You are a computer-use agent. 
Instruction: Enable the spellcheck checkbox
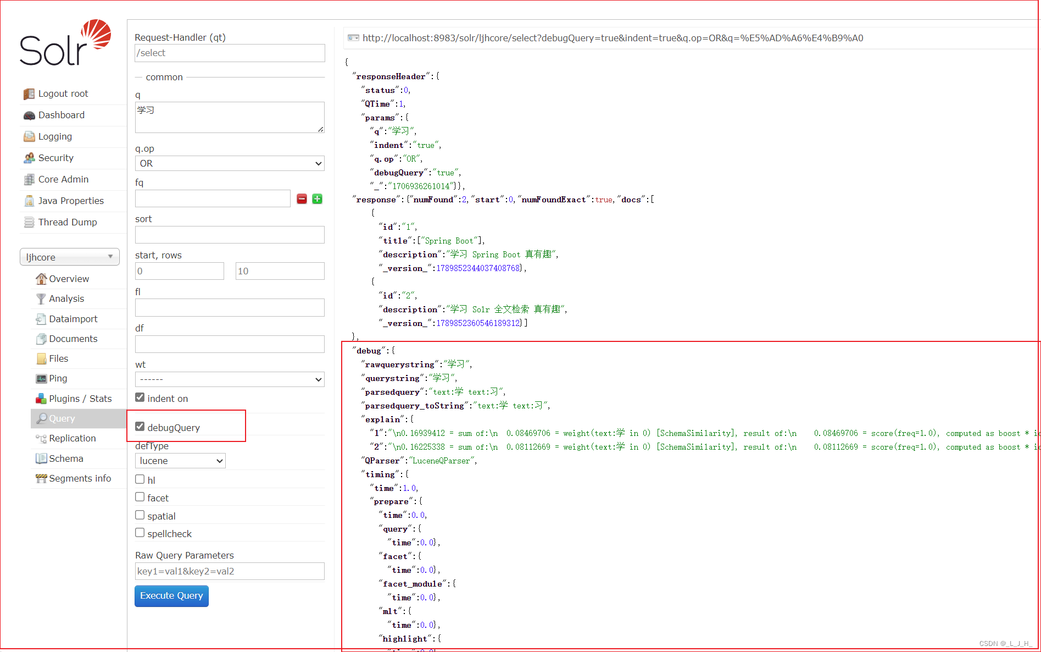pyautogui.click(x=140, y=533)
